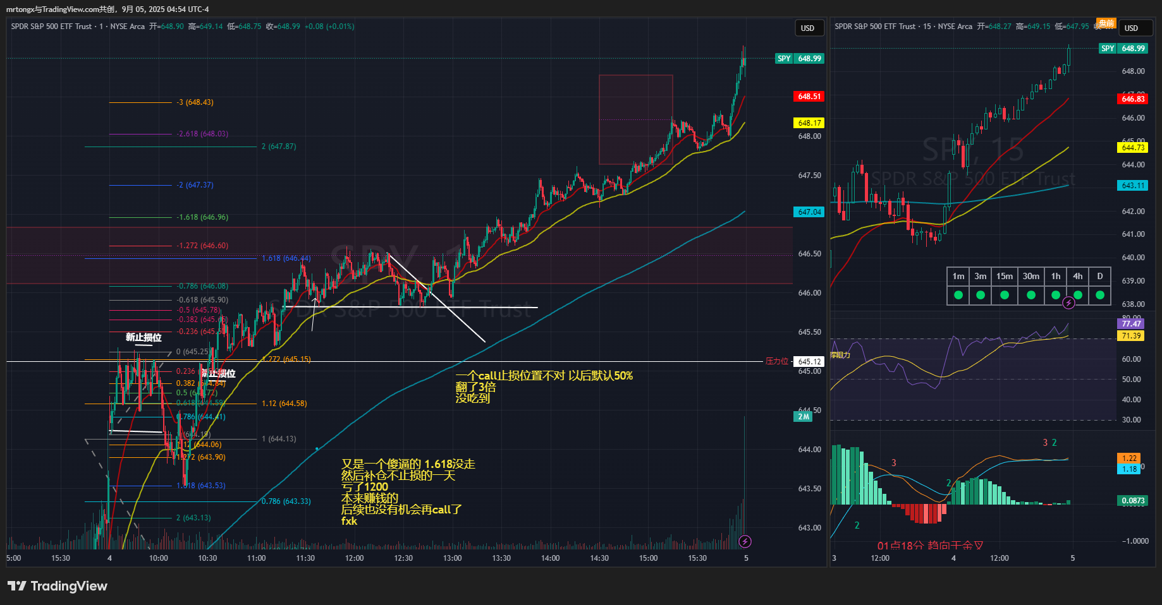This screenshot has height=605, width=1162.
Task: Click the orange pre-market badge on the right chart header
Action: pos(1106,23)
